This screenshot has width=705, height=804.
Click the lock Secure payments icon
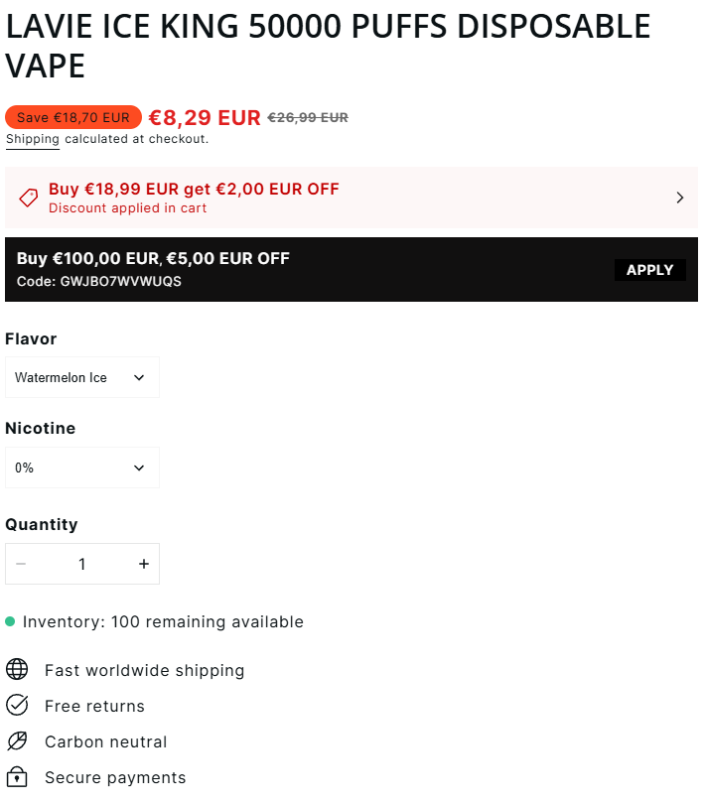17,776
